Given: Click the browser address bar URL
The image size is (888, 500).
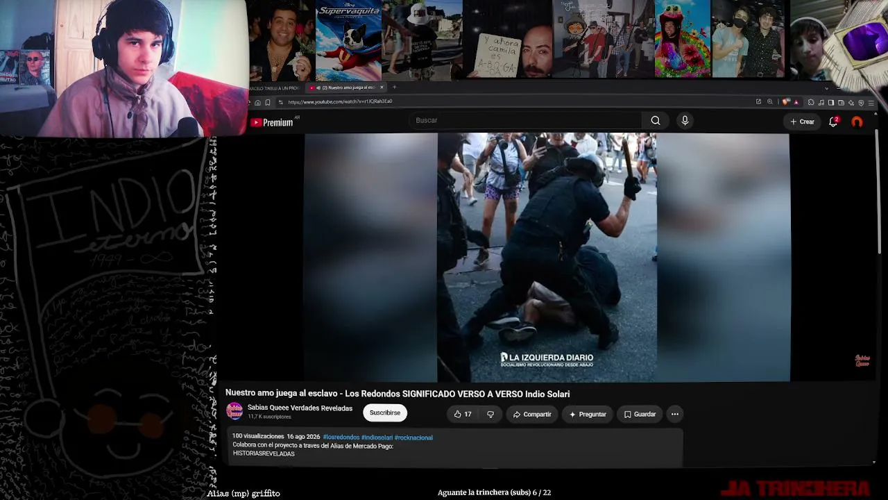Looking at the screenshot, I should pos(340,102).
